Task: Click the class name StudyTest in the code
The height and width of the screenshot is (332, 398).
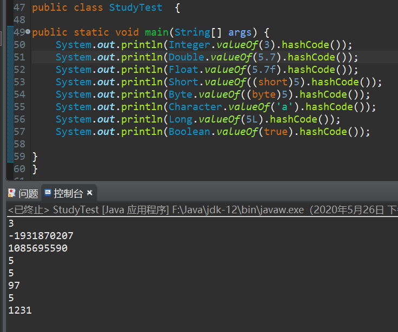Action: 136,8
